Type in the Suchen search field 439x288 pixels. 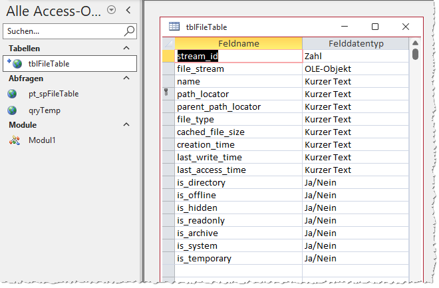tap(63, 31)
